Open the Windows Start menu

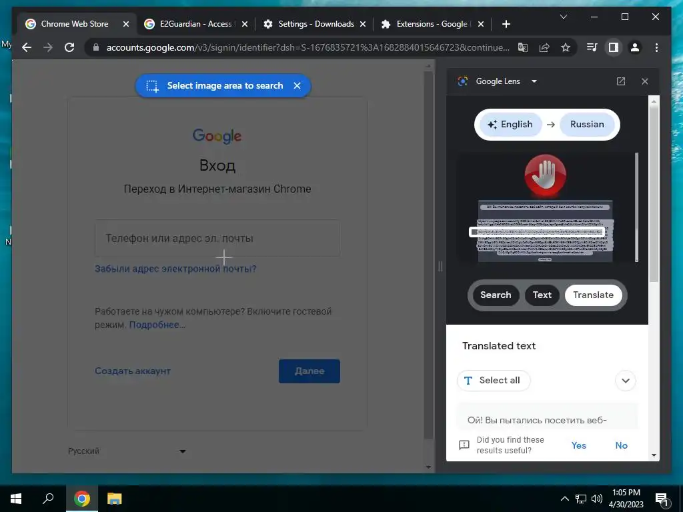coord(16,499)
